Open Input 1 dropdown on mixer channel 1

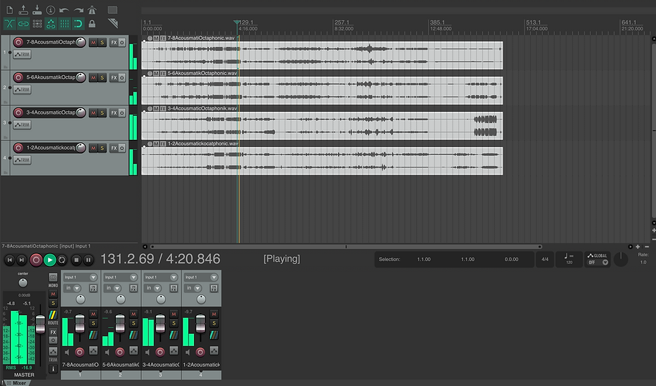(80, 277)
